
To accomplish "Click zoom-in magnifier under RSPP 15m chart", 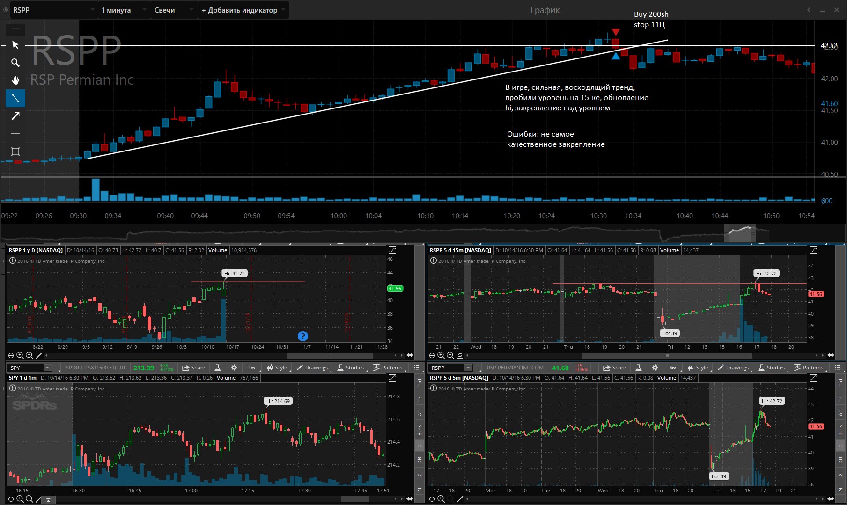I will click(x=441, y=355).
